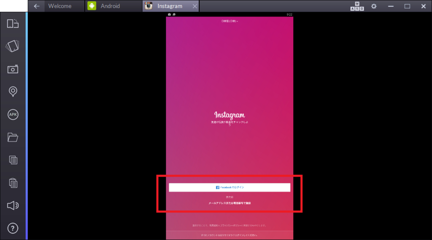Click the 0:22 clock in status bar
This screenshot has width=432, height=240.
click(x=289, y=15)
